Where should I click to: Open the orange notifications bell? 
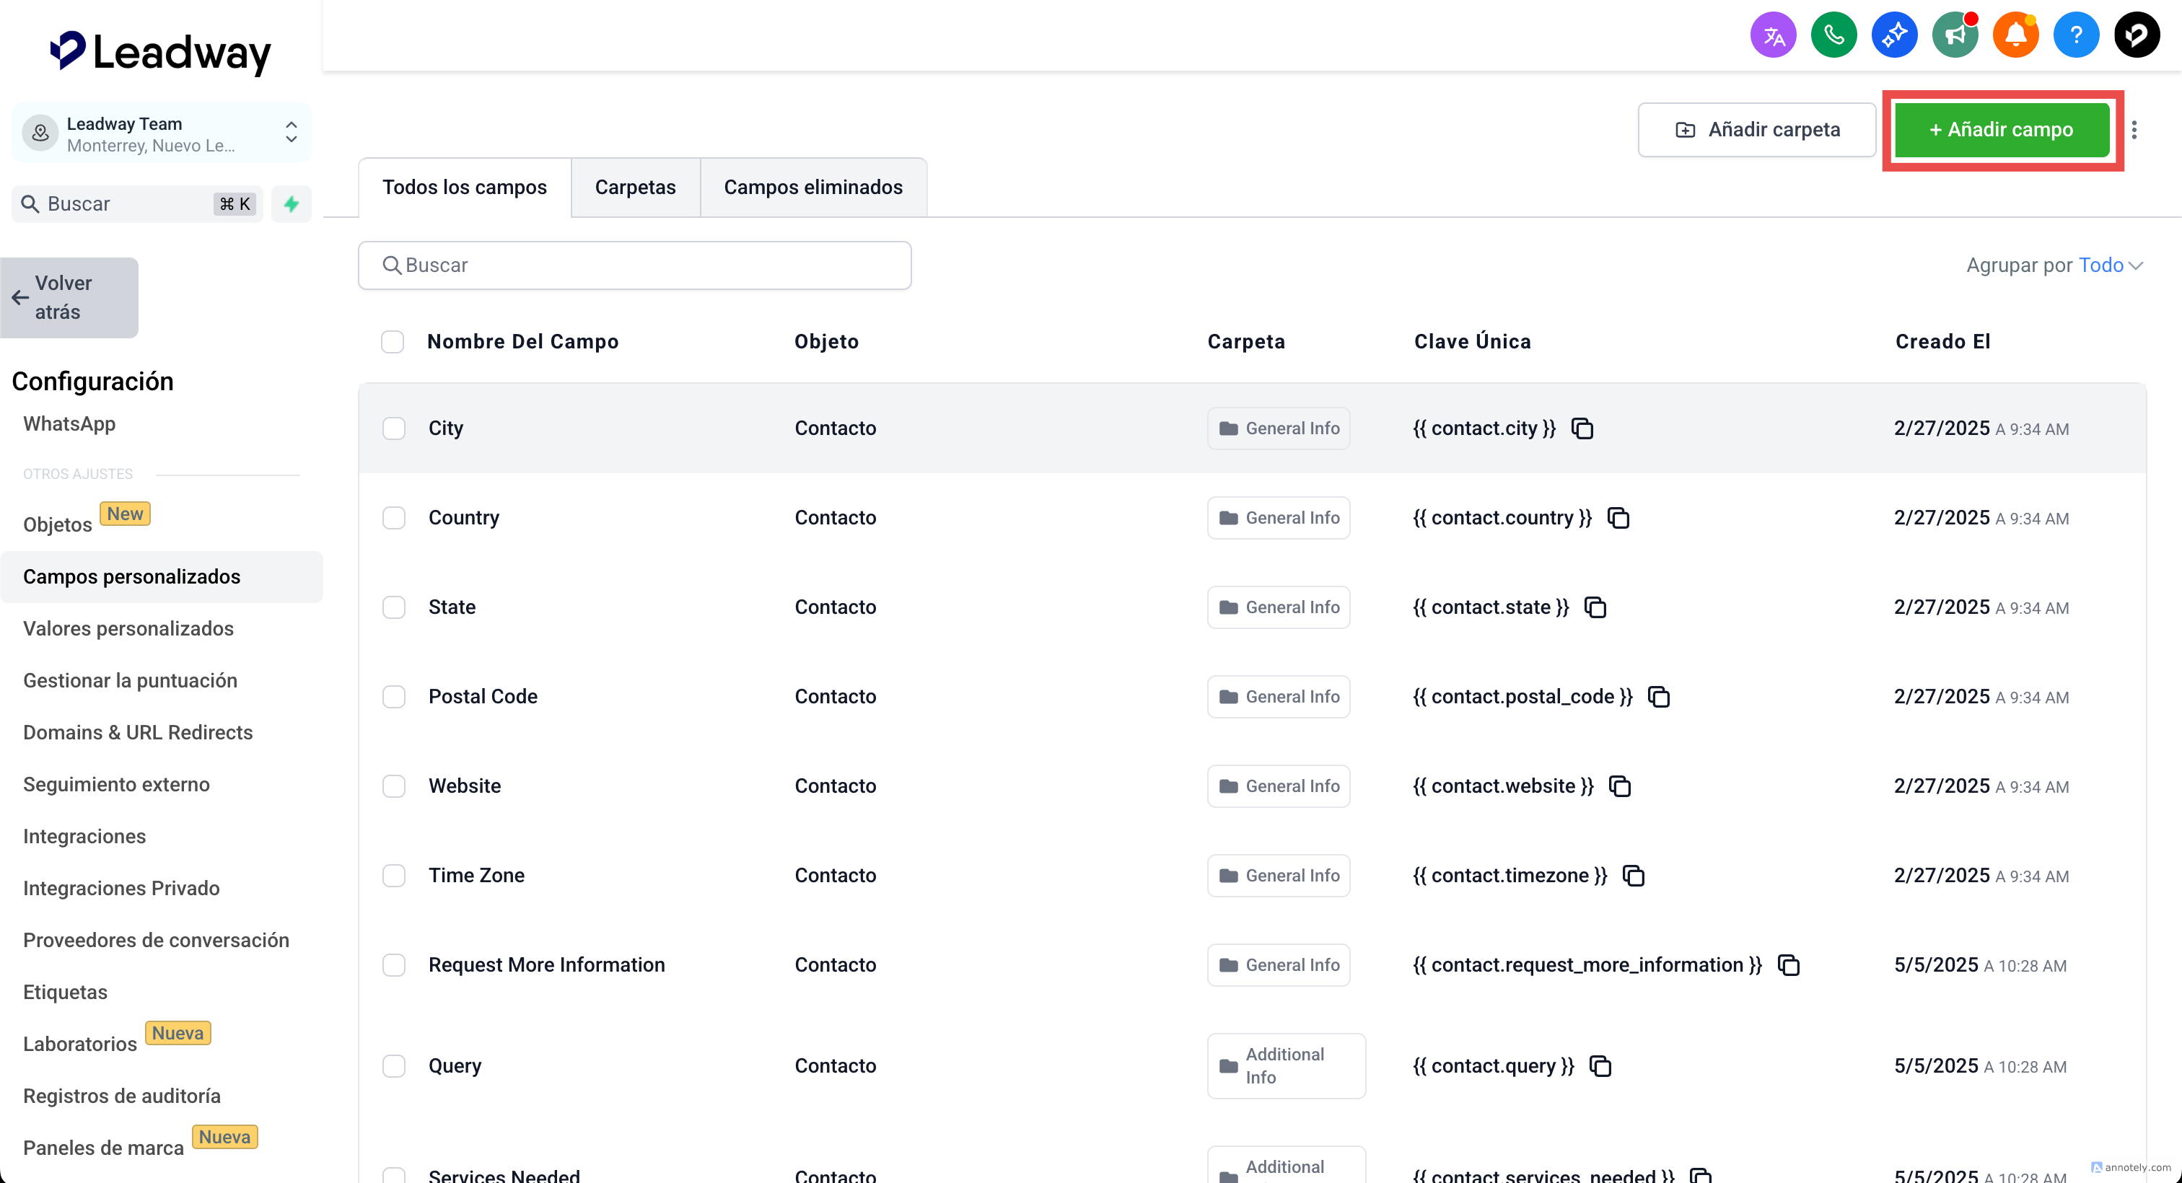2015,35
